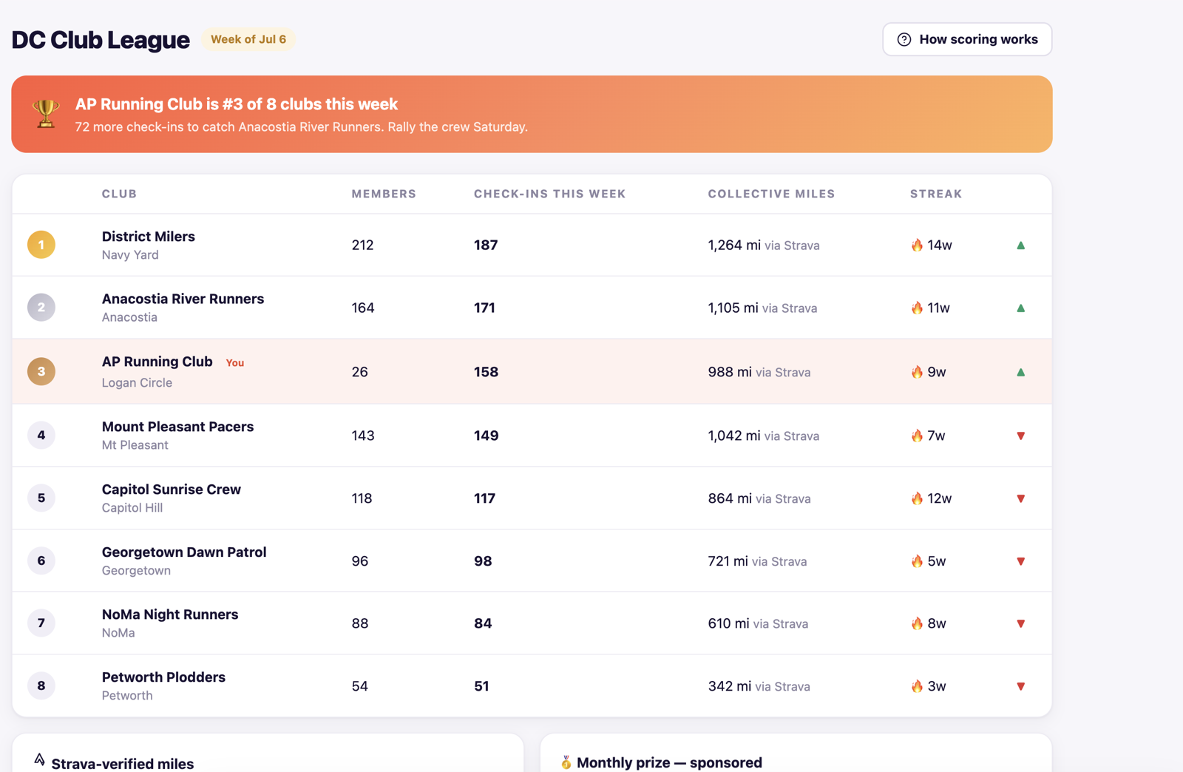Click the Logan Circle neighborhood label
The width and height of the screenshot is (1183, 772).
click(137, 383)
